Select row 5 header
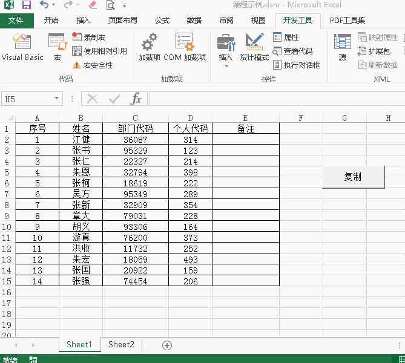Image resolution: width=405 pixels, height=363 pixels. click(7, 172)
